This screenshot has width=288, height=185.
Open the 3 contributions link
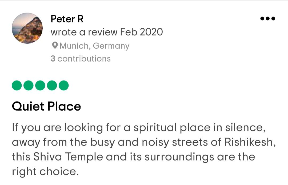81,59
